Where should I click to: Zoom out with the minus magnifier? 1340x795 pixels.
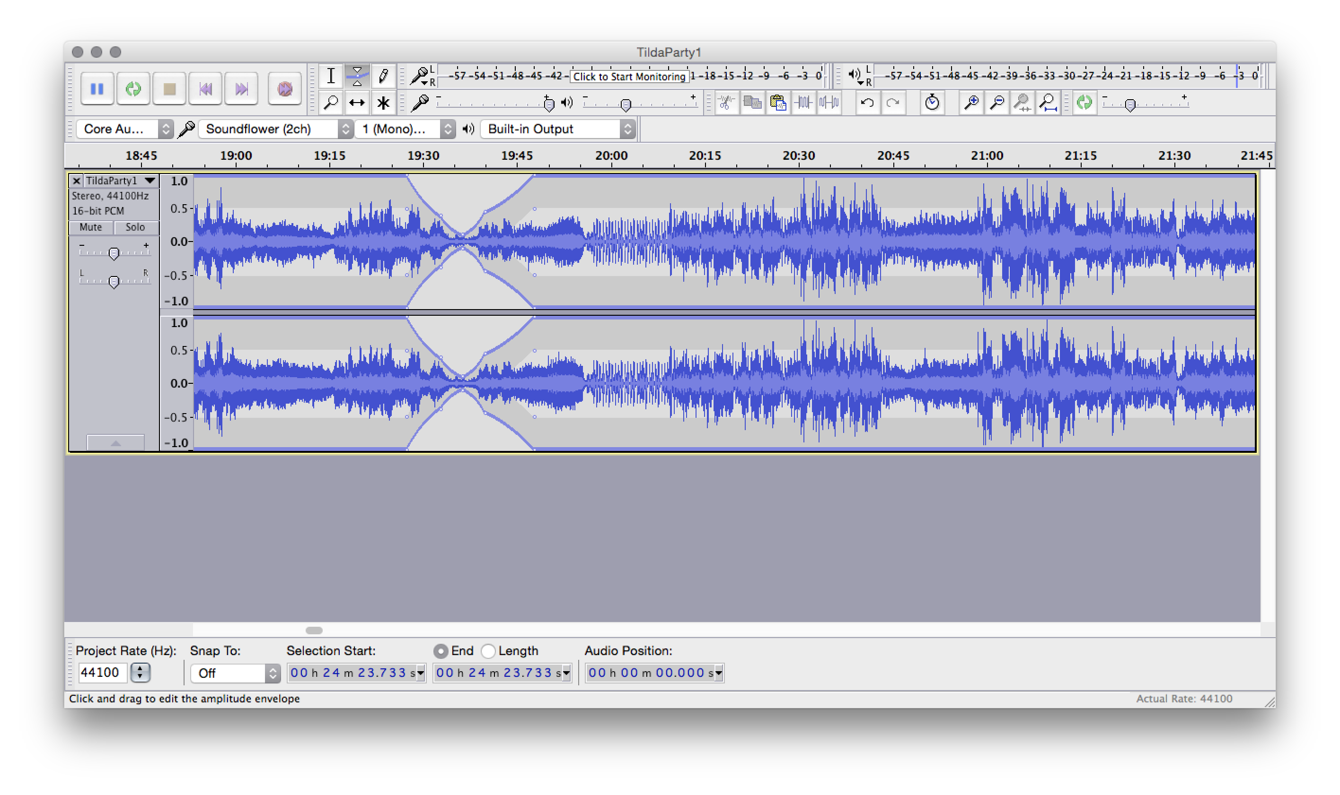coord(997,102)
